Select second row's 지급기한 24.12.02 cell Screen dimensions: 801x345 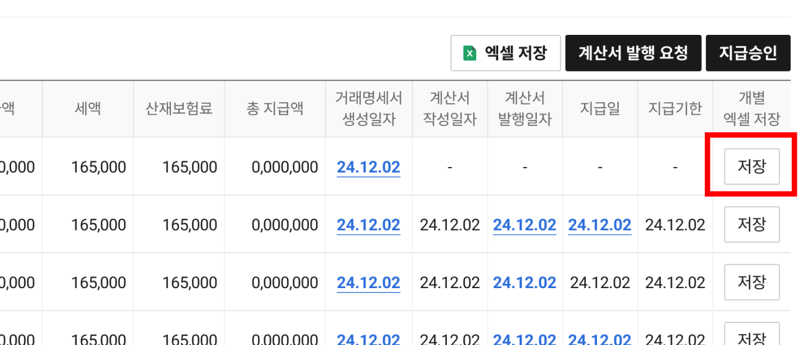pyautogui.click(x=675, y=225)
